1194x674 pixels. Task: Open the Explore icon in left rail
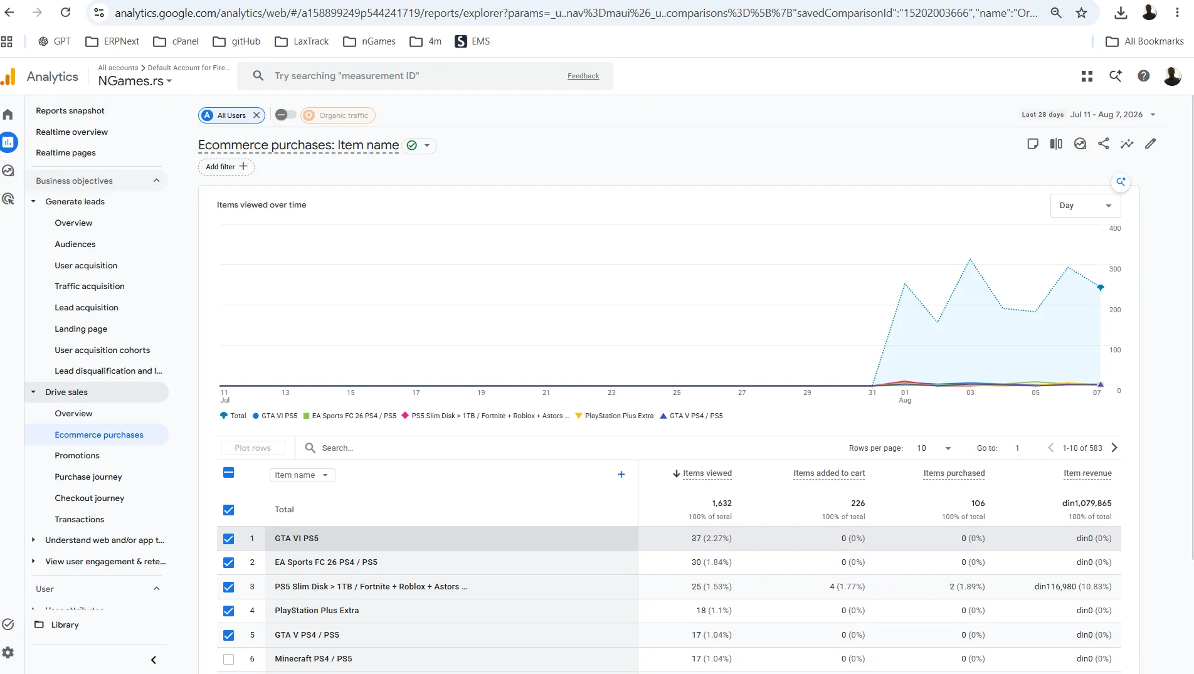click(x=8, y=171)
